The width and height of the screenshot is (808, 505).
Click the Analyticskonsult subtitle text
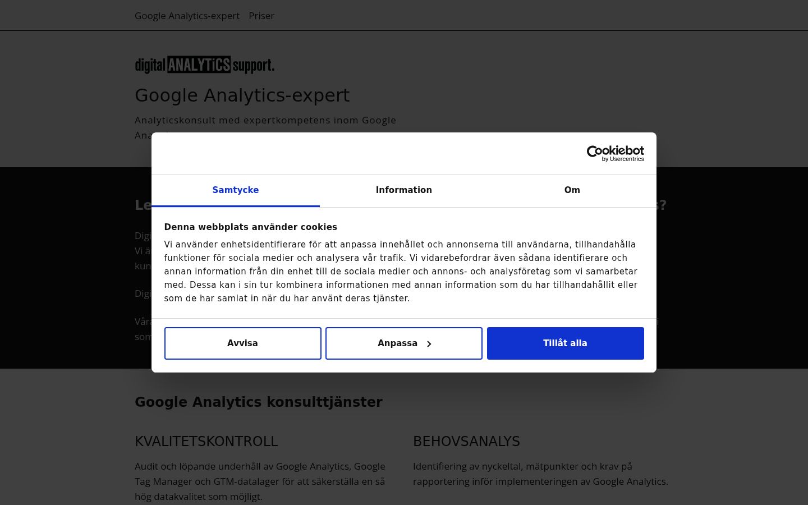coord(266,127)
